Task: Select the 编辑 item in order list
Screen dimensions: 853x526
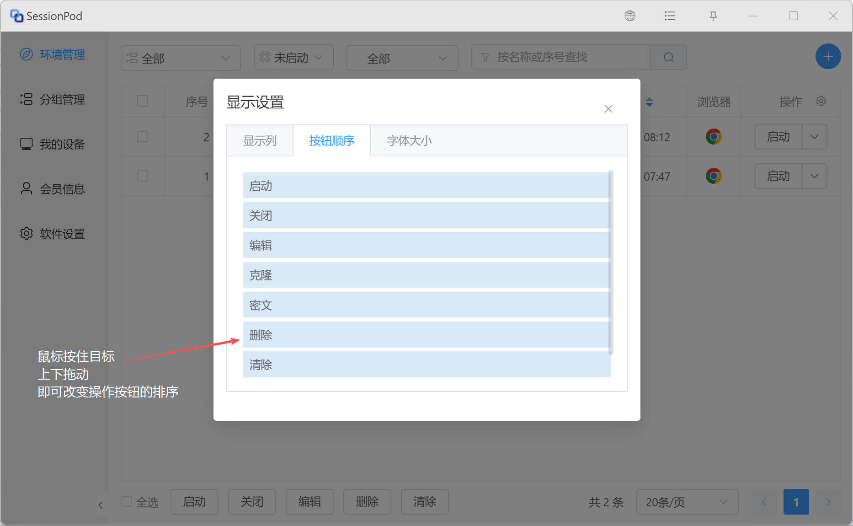Action: coord(426,245)
